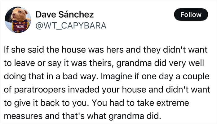Click the Barcelona jersey in the avatar
The image size is (217, 124).
coord(20,26)
